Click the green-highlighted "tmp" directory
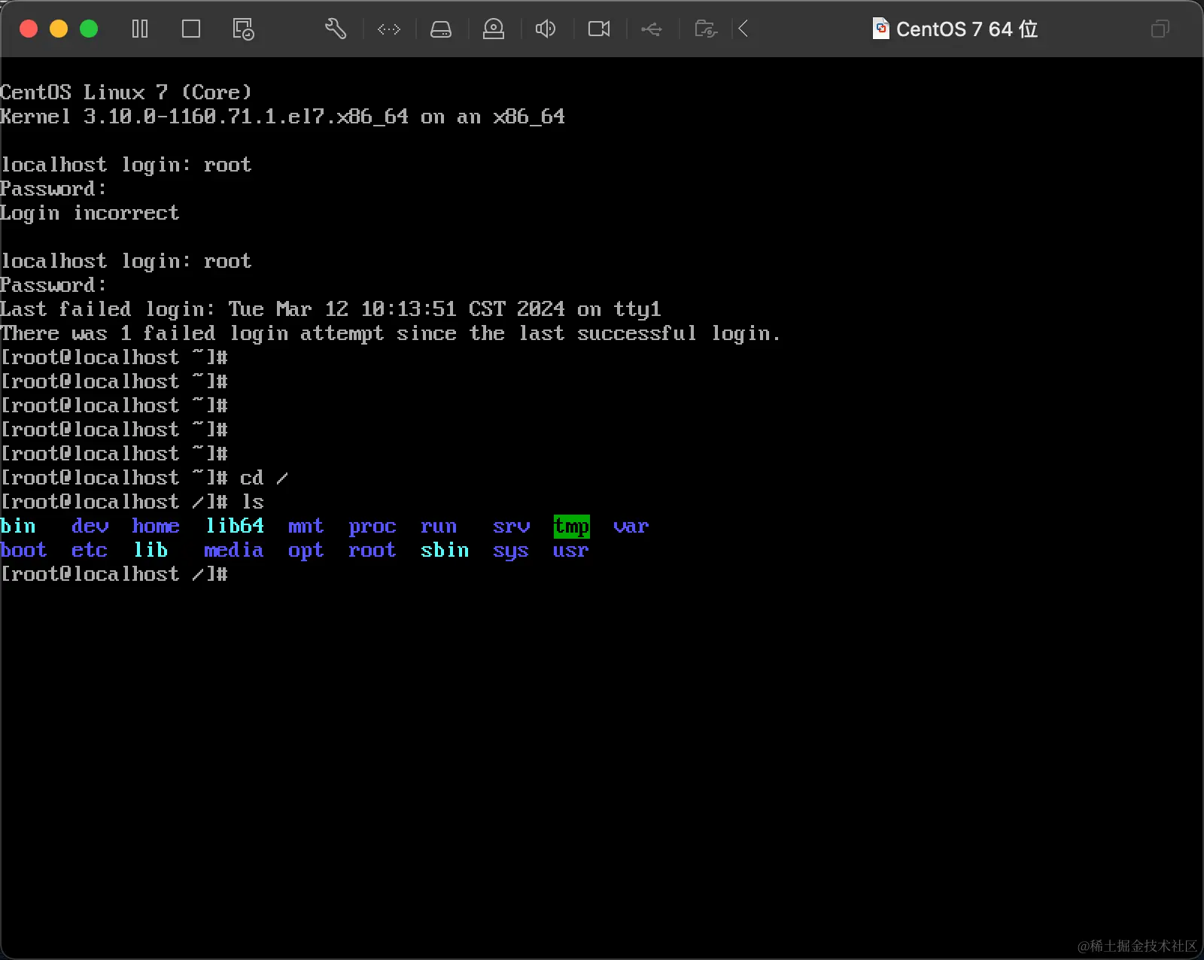Screen dimensions: 1204x960 click(571, 526)
